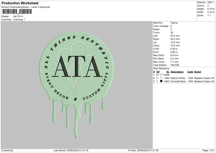This screenshot has height=153, width=216.
Task: Click the embroidery design preview image
Action: tap(77, 85)
